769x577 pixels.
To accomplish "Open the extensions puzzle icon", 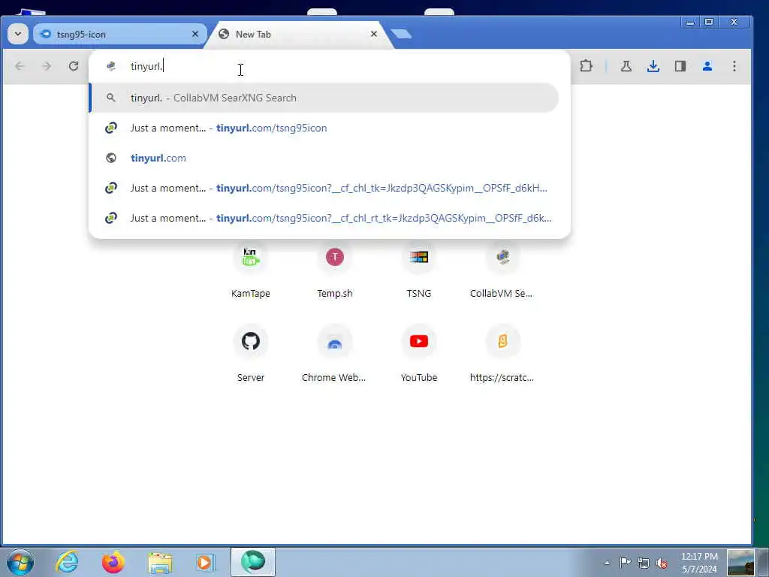I will pos(586,66).
